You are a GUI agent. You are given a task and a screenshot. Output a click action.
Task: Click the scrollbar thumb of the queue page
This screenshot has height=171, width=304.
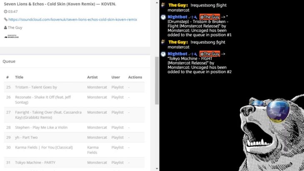[x=157, y=80]
